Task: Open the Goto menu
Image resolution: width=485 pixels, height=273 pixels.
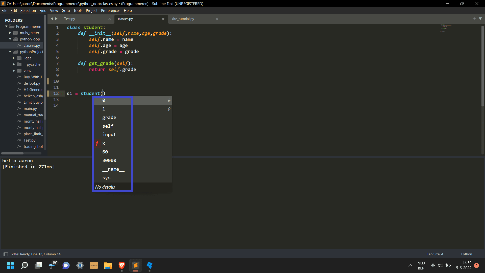Action: pyautogui.click(x=66, y=11)
